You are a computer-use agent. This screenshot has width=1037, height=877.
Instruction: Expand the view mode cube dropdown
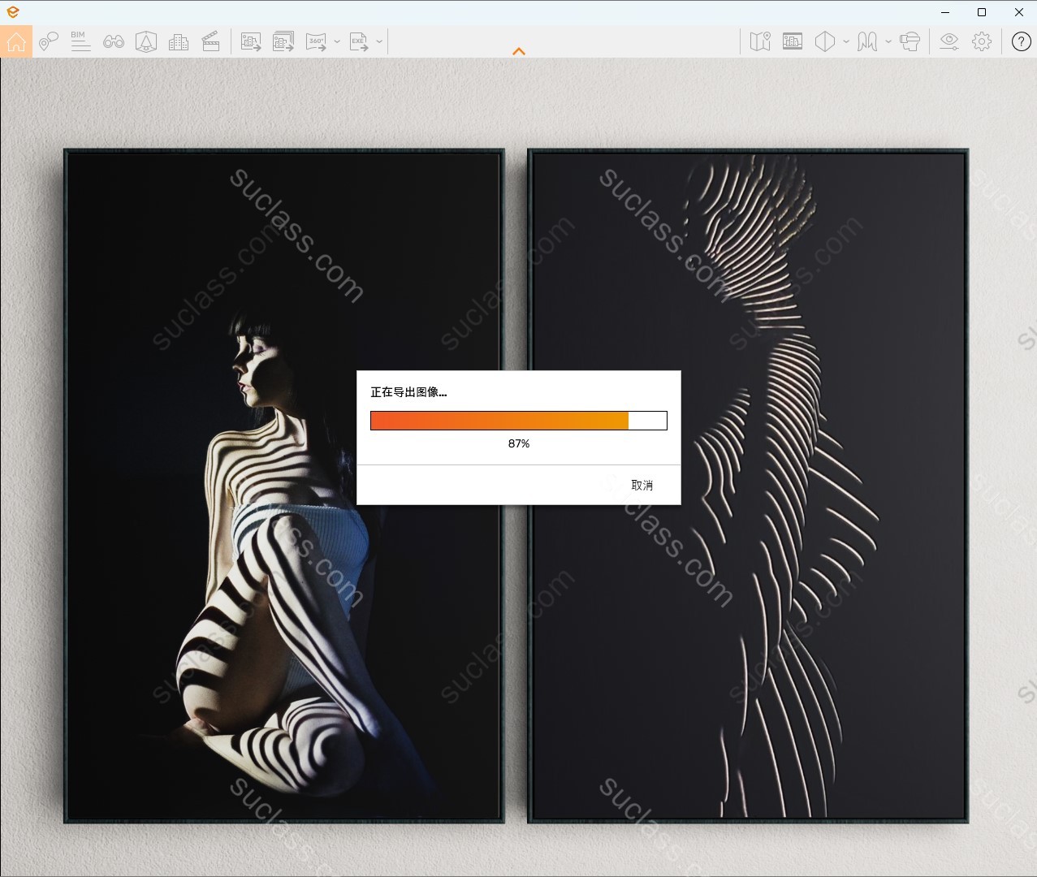point(846,41)
